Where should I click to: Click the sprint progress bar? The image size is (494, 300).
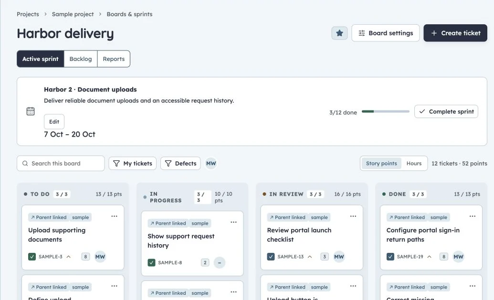[x=385, y=111]
